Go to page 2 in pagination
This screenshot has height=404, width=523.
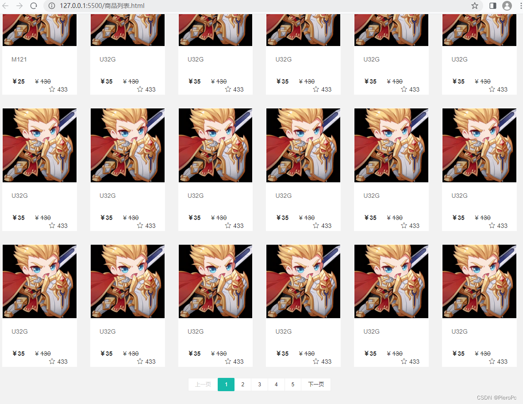point(243,385)
